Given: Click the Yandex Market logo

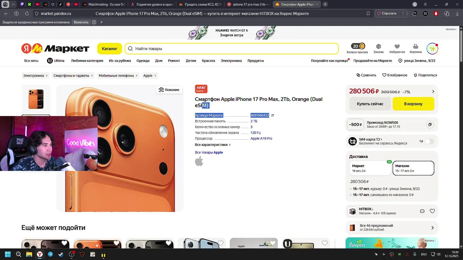Looking at the screenshot, I should 55,48.
